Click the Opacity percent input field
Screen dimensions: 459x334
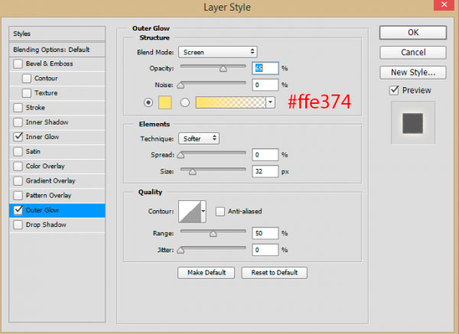265,68
